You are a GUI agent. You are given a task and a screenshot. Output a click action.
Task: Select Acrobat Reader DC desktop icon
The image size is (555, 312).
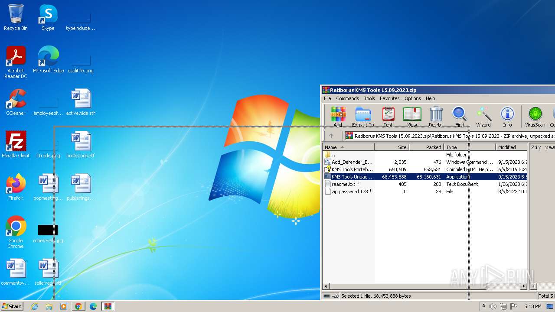click(x=16, y=62)
